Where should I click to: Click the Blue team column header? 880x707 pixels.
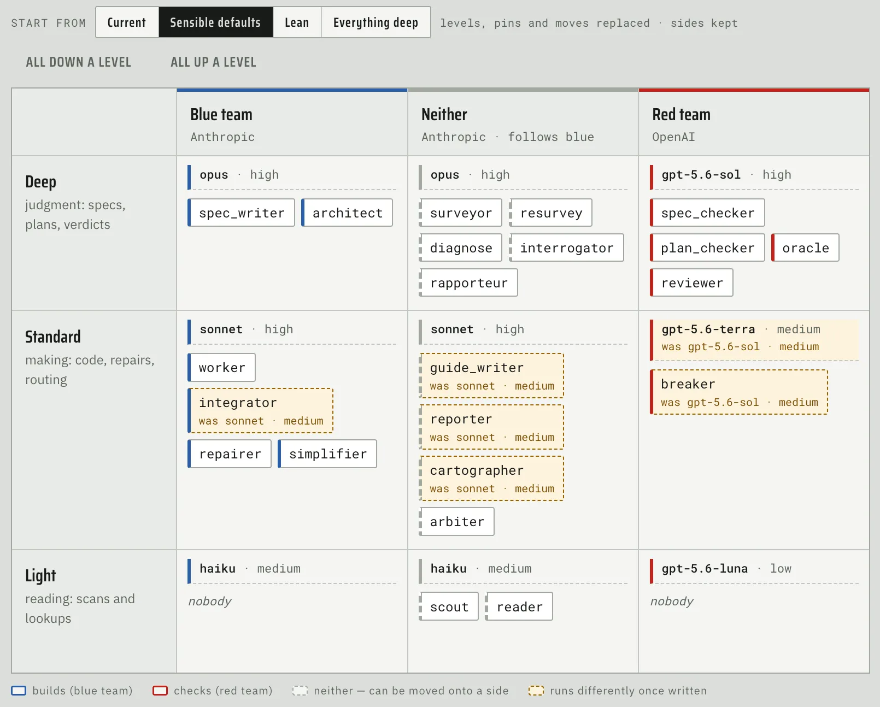pyautogui.click(x=292, y=123)
